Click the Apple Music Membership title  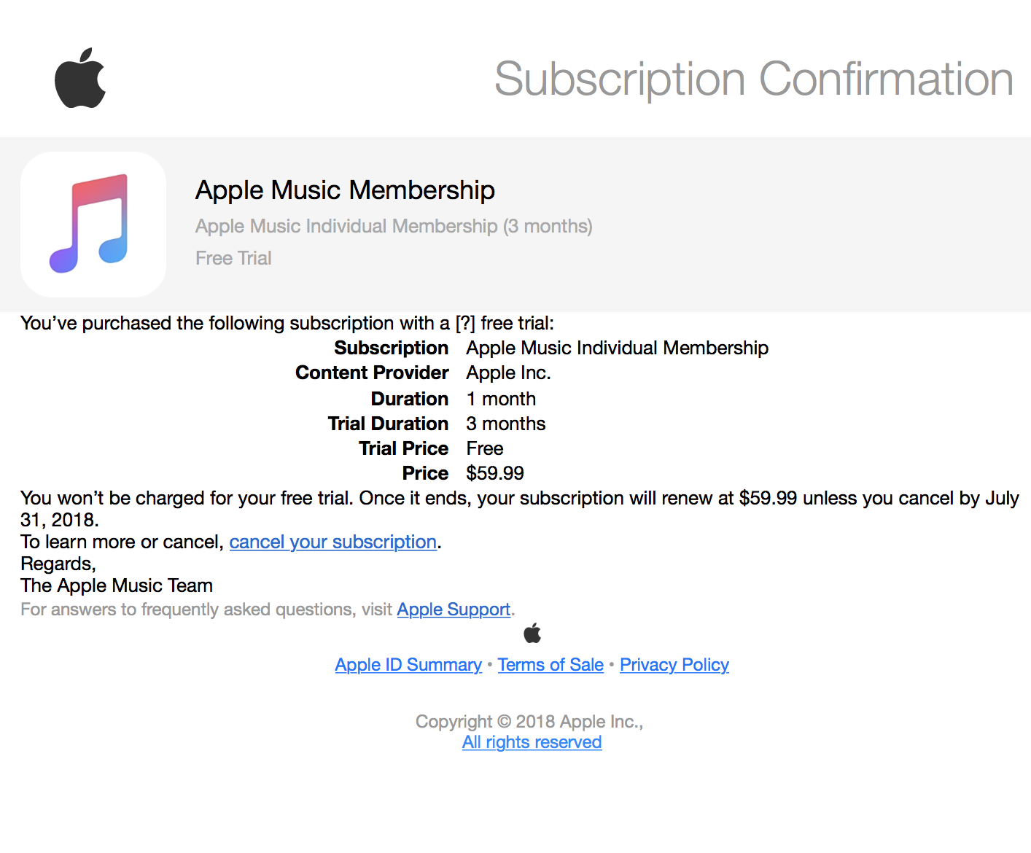[x=345, y=190]
